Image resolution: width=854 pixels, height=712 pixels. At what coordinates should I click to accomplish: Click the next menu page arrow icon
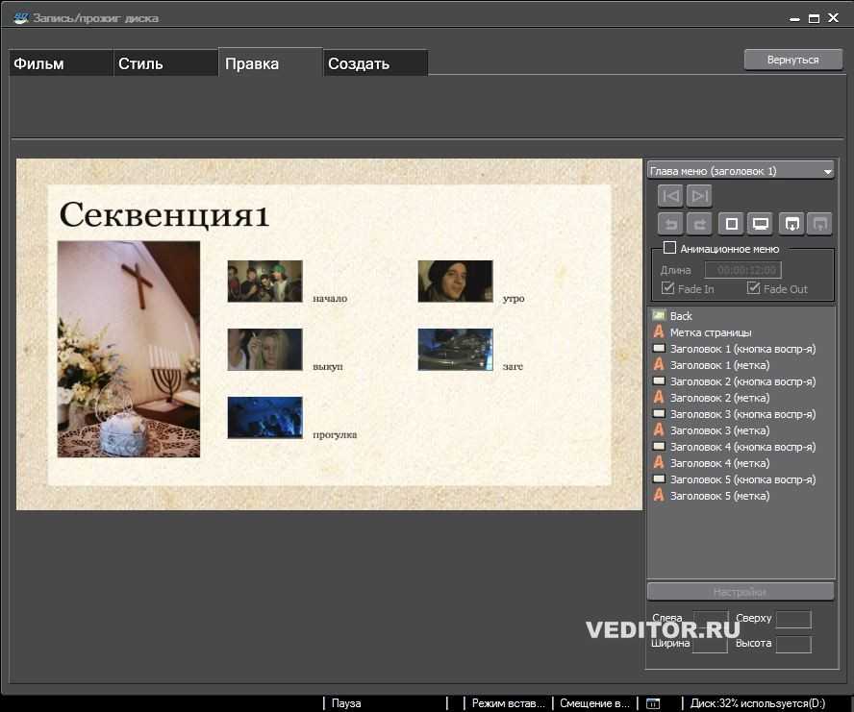point(700,196)
